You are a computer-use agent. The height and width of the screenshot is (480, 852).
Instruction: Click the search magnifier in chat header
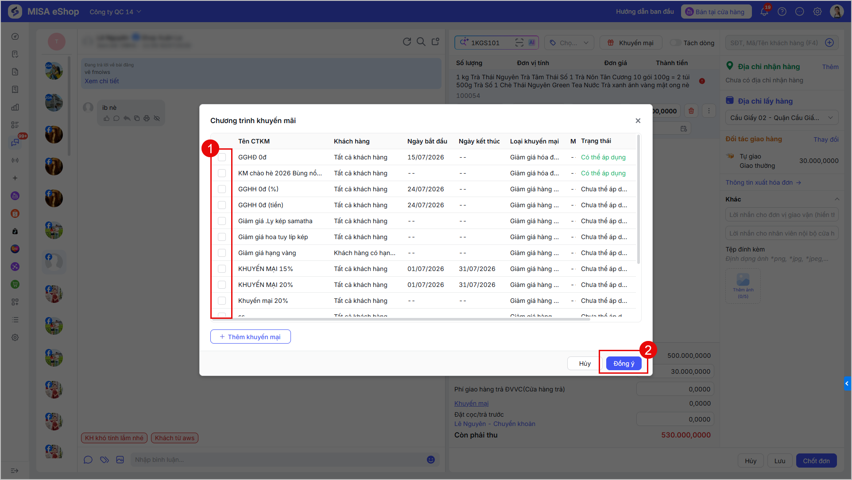coord(421,42)
